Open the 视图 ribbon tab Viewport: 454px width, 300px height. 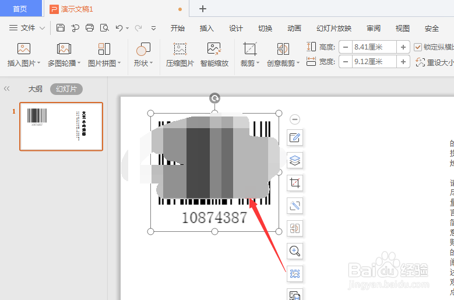click(x=403, y=28)
